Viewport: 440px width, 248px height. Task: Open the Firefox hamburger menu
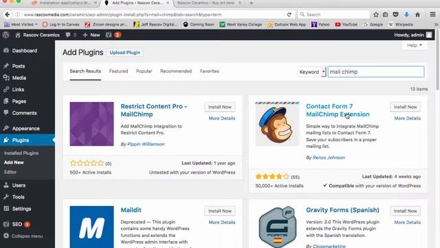[x=432, y=14]
